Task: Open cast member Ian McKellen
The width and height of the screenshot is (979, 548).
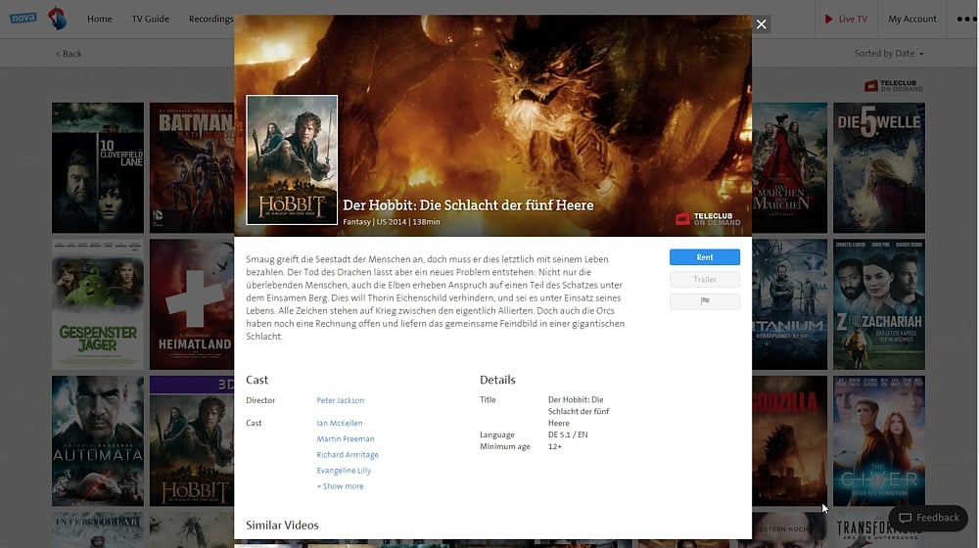Action: (x=339, y=423)
